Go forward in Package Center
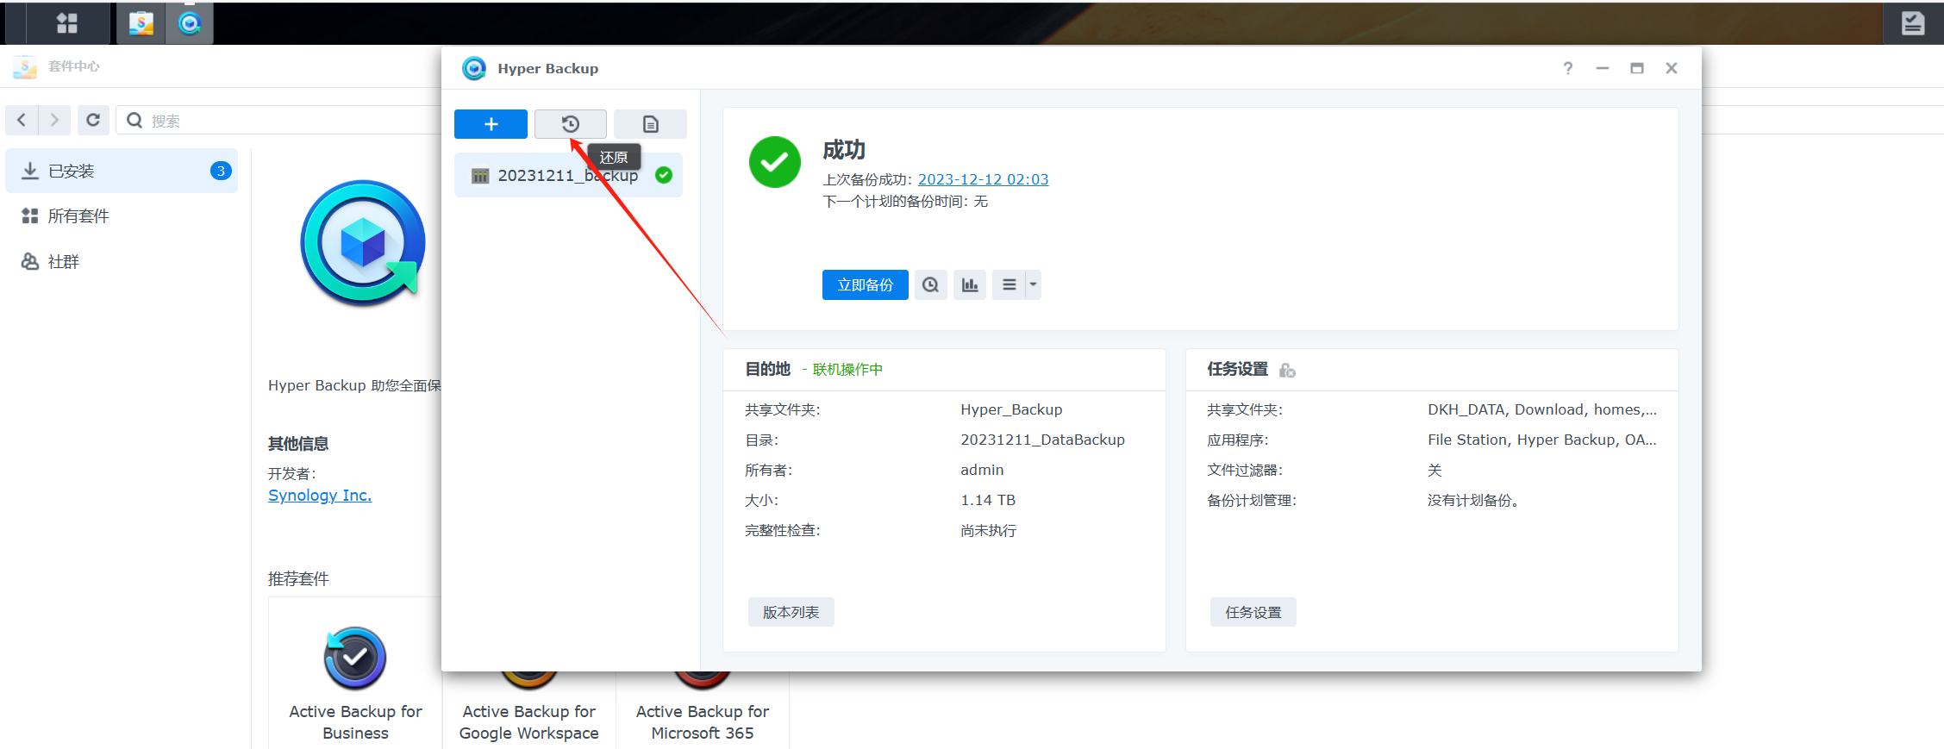 pos(54,121)
